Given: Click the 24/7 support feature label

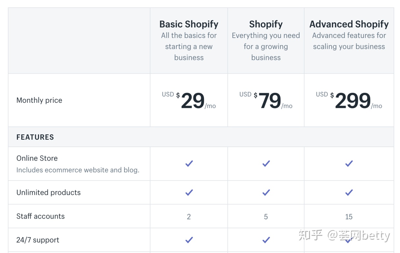Looking at the screenshot, I should point(38,240).
